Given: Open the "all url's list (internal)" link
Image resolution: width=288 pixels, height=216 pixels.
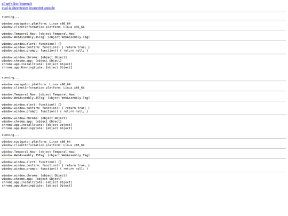Looking at the screenshot, I should [x=17, y=4].
